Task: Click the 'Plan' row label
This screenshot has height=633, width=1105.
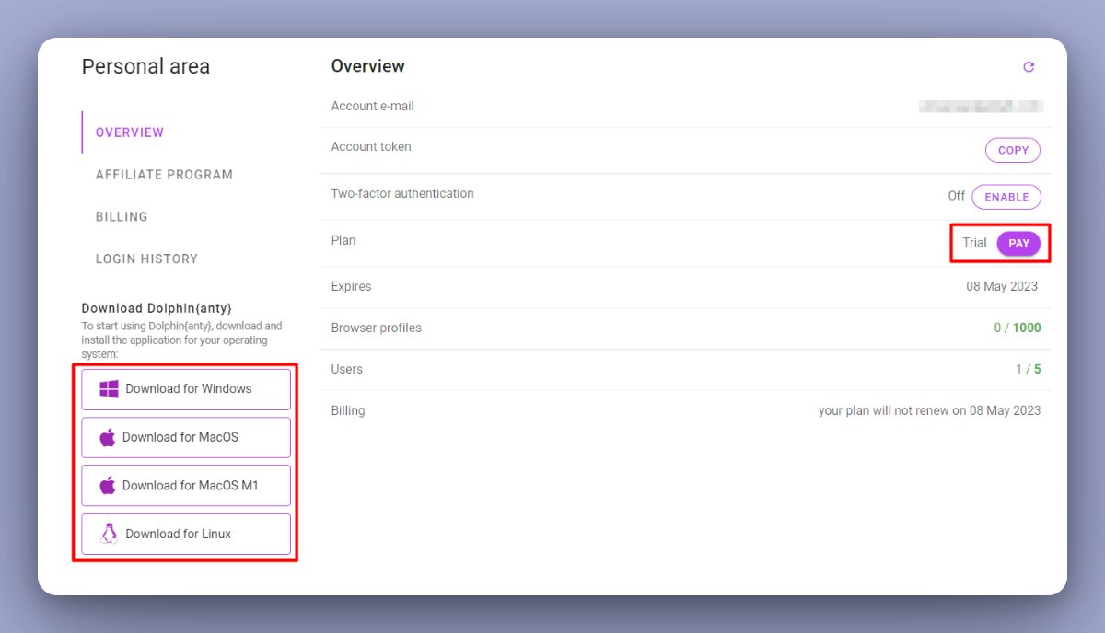Action: tap(343, 240)
